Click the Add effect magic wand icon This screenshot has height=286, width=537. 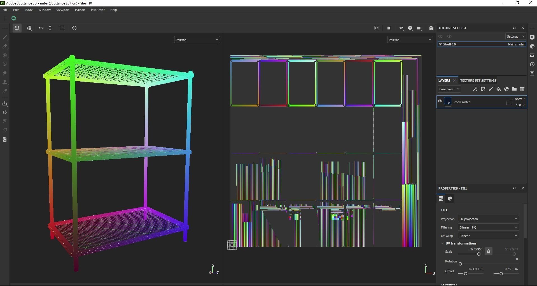point(475,89)
